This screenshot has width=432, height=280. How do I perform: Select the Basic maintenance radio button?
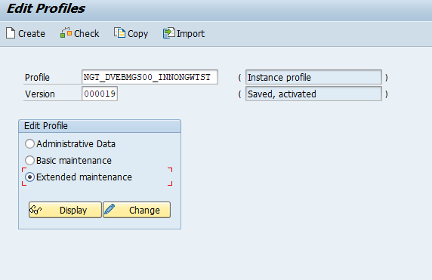point(29,160)
